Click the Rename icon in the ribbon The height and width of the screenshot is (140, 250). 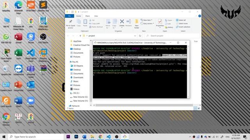(x=129, y=23)
